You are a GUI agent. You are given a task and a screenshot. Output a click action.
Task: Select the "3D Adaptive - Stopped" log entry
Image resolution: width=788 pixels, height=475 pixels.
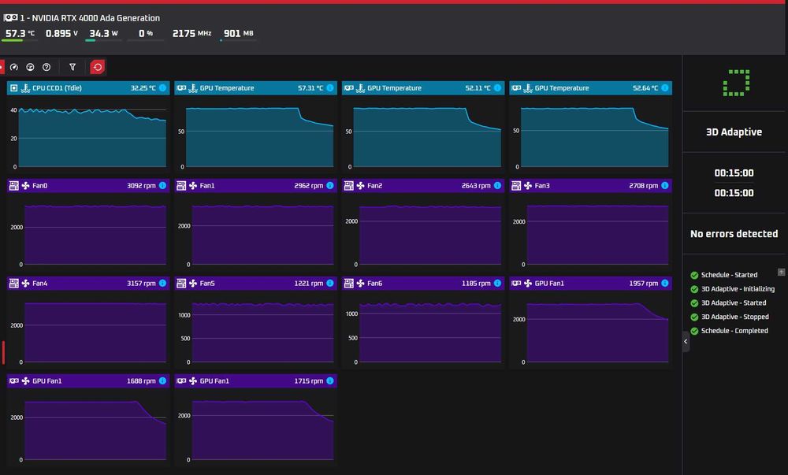[734, 317]
